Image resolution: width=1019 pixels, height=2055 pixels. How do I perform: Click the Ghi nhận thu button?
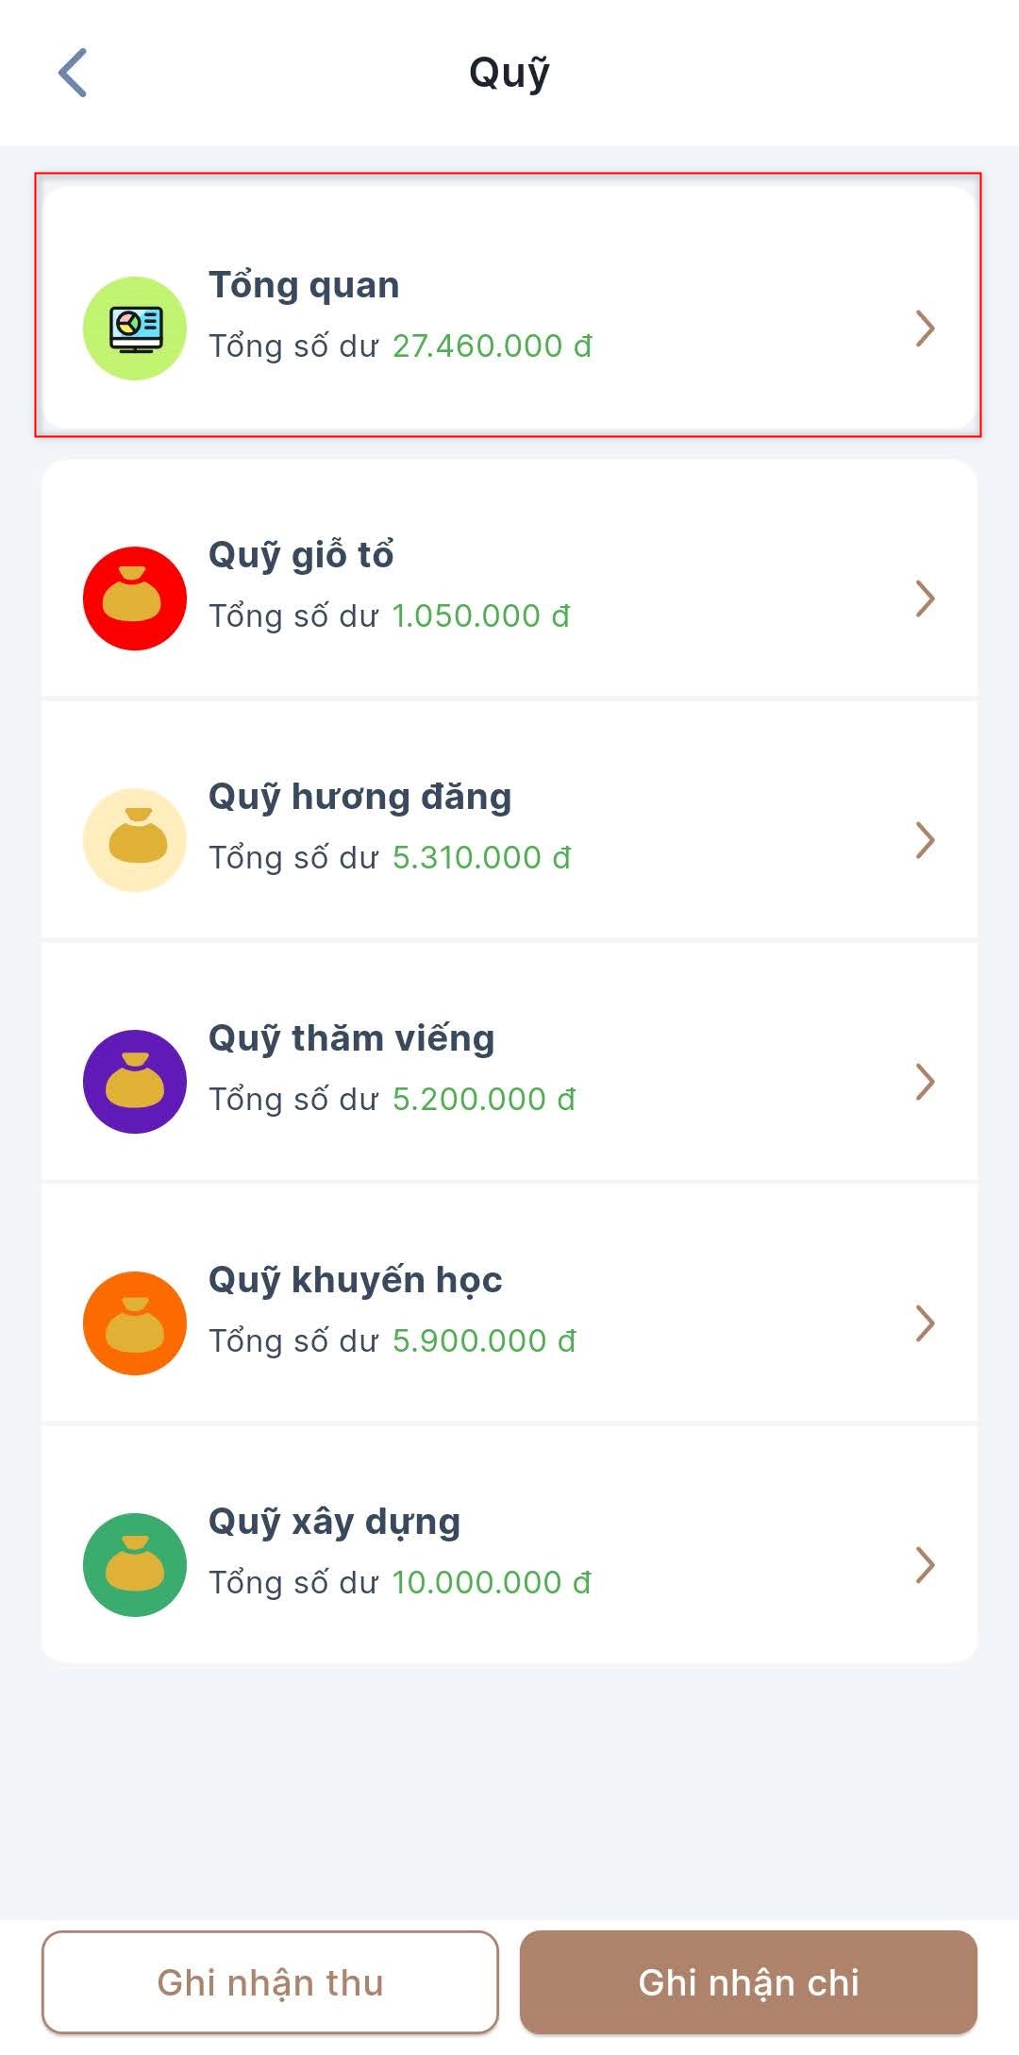[270, 1982]
